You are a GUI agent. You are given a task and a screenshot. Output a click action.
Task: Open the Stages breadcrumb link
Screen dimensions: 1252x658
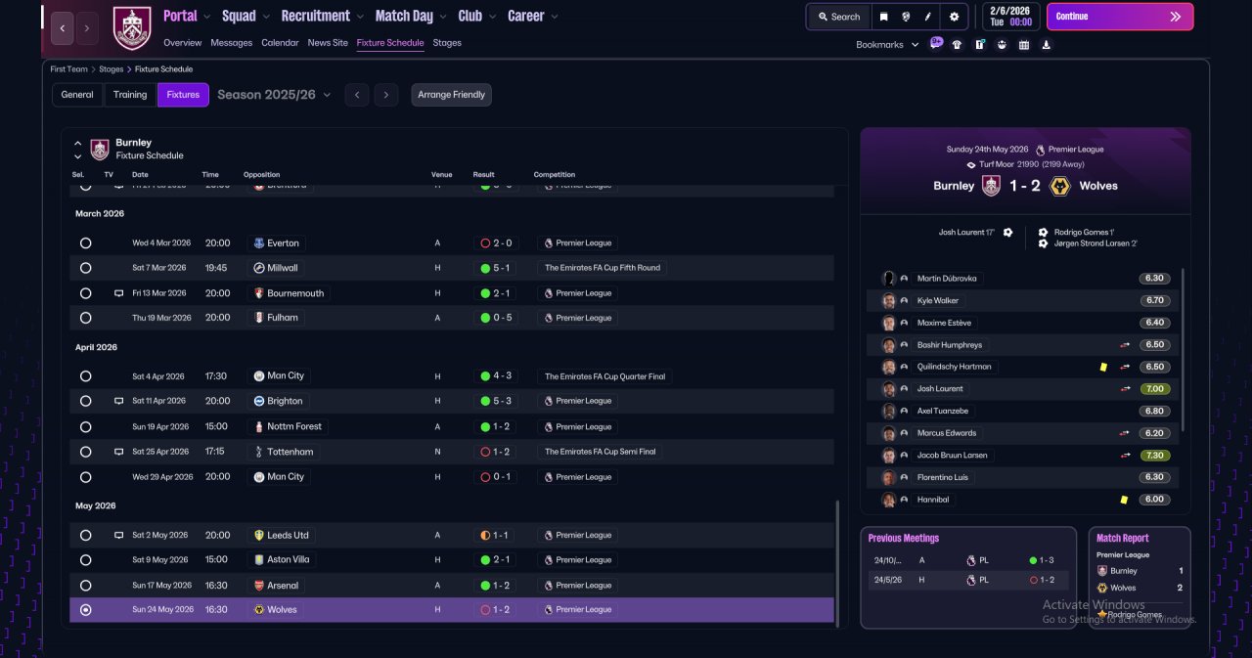112,69
